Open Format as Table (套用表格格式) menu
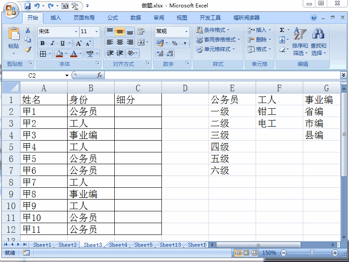 [218, 40]
